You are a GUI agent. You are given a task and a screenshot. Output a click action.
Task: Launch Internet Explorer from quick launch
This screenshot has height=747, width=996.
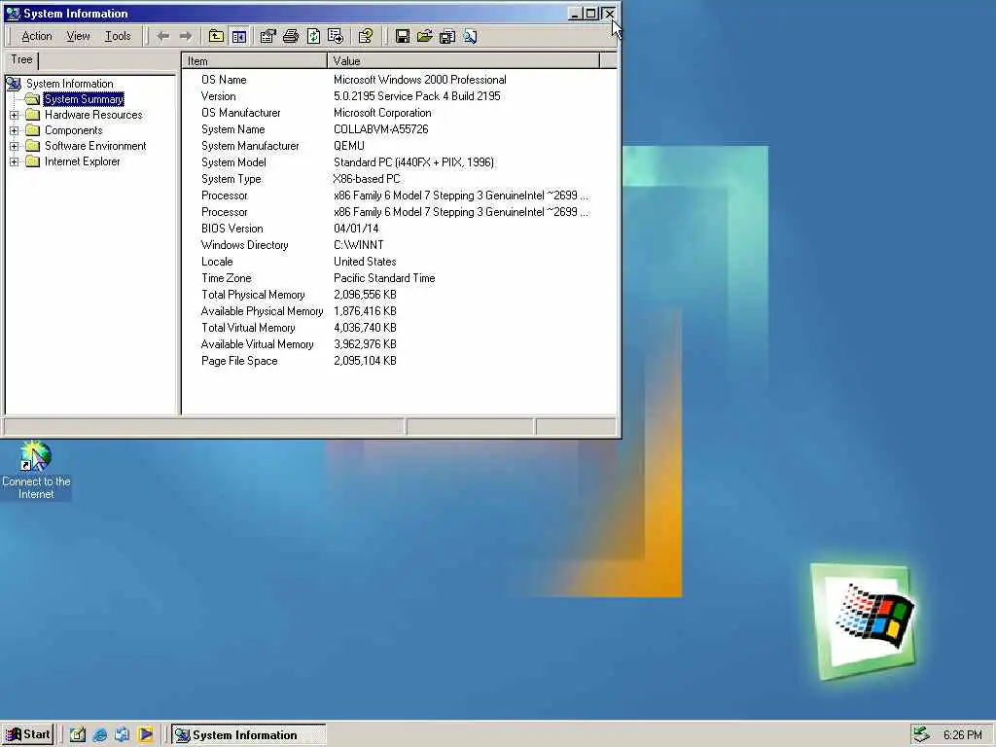click(100, 735)
